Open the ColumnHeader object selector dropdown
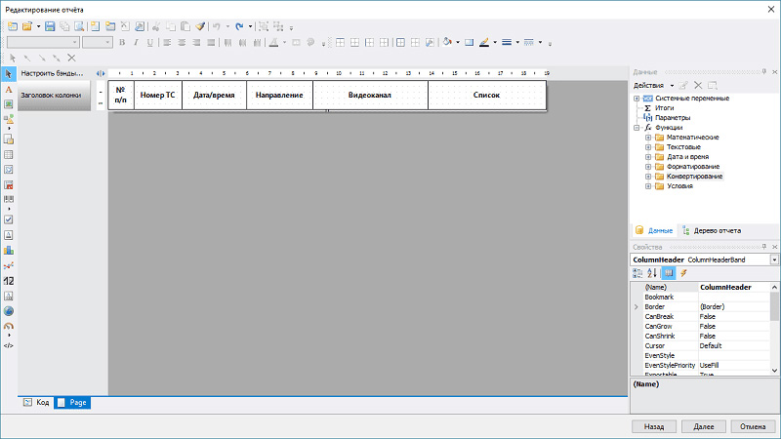781x439 pixels. pyautogui.click(x=774, y=259)
